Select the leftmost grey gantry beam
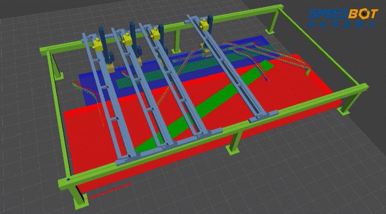The width and height of the screenshot is (386, 214). (x=108, y=99)
